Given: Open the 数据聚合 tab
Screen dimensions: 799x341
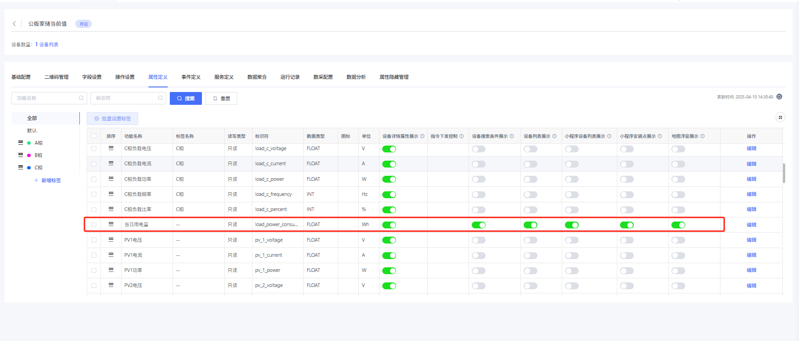Looking at the screenshot, I should tap(257, 77).
